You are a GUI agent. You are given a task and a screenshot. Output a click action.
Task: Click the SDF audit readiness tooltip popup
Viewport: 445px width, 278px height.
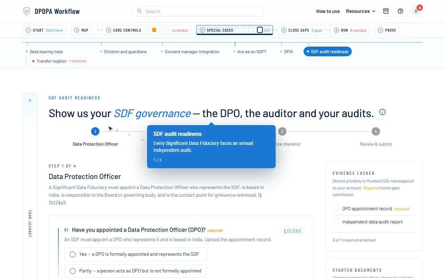tap(211, 147)
